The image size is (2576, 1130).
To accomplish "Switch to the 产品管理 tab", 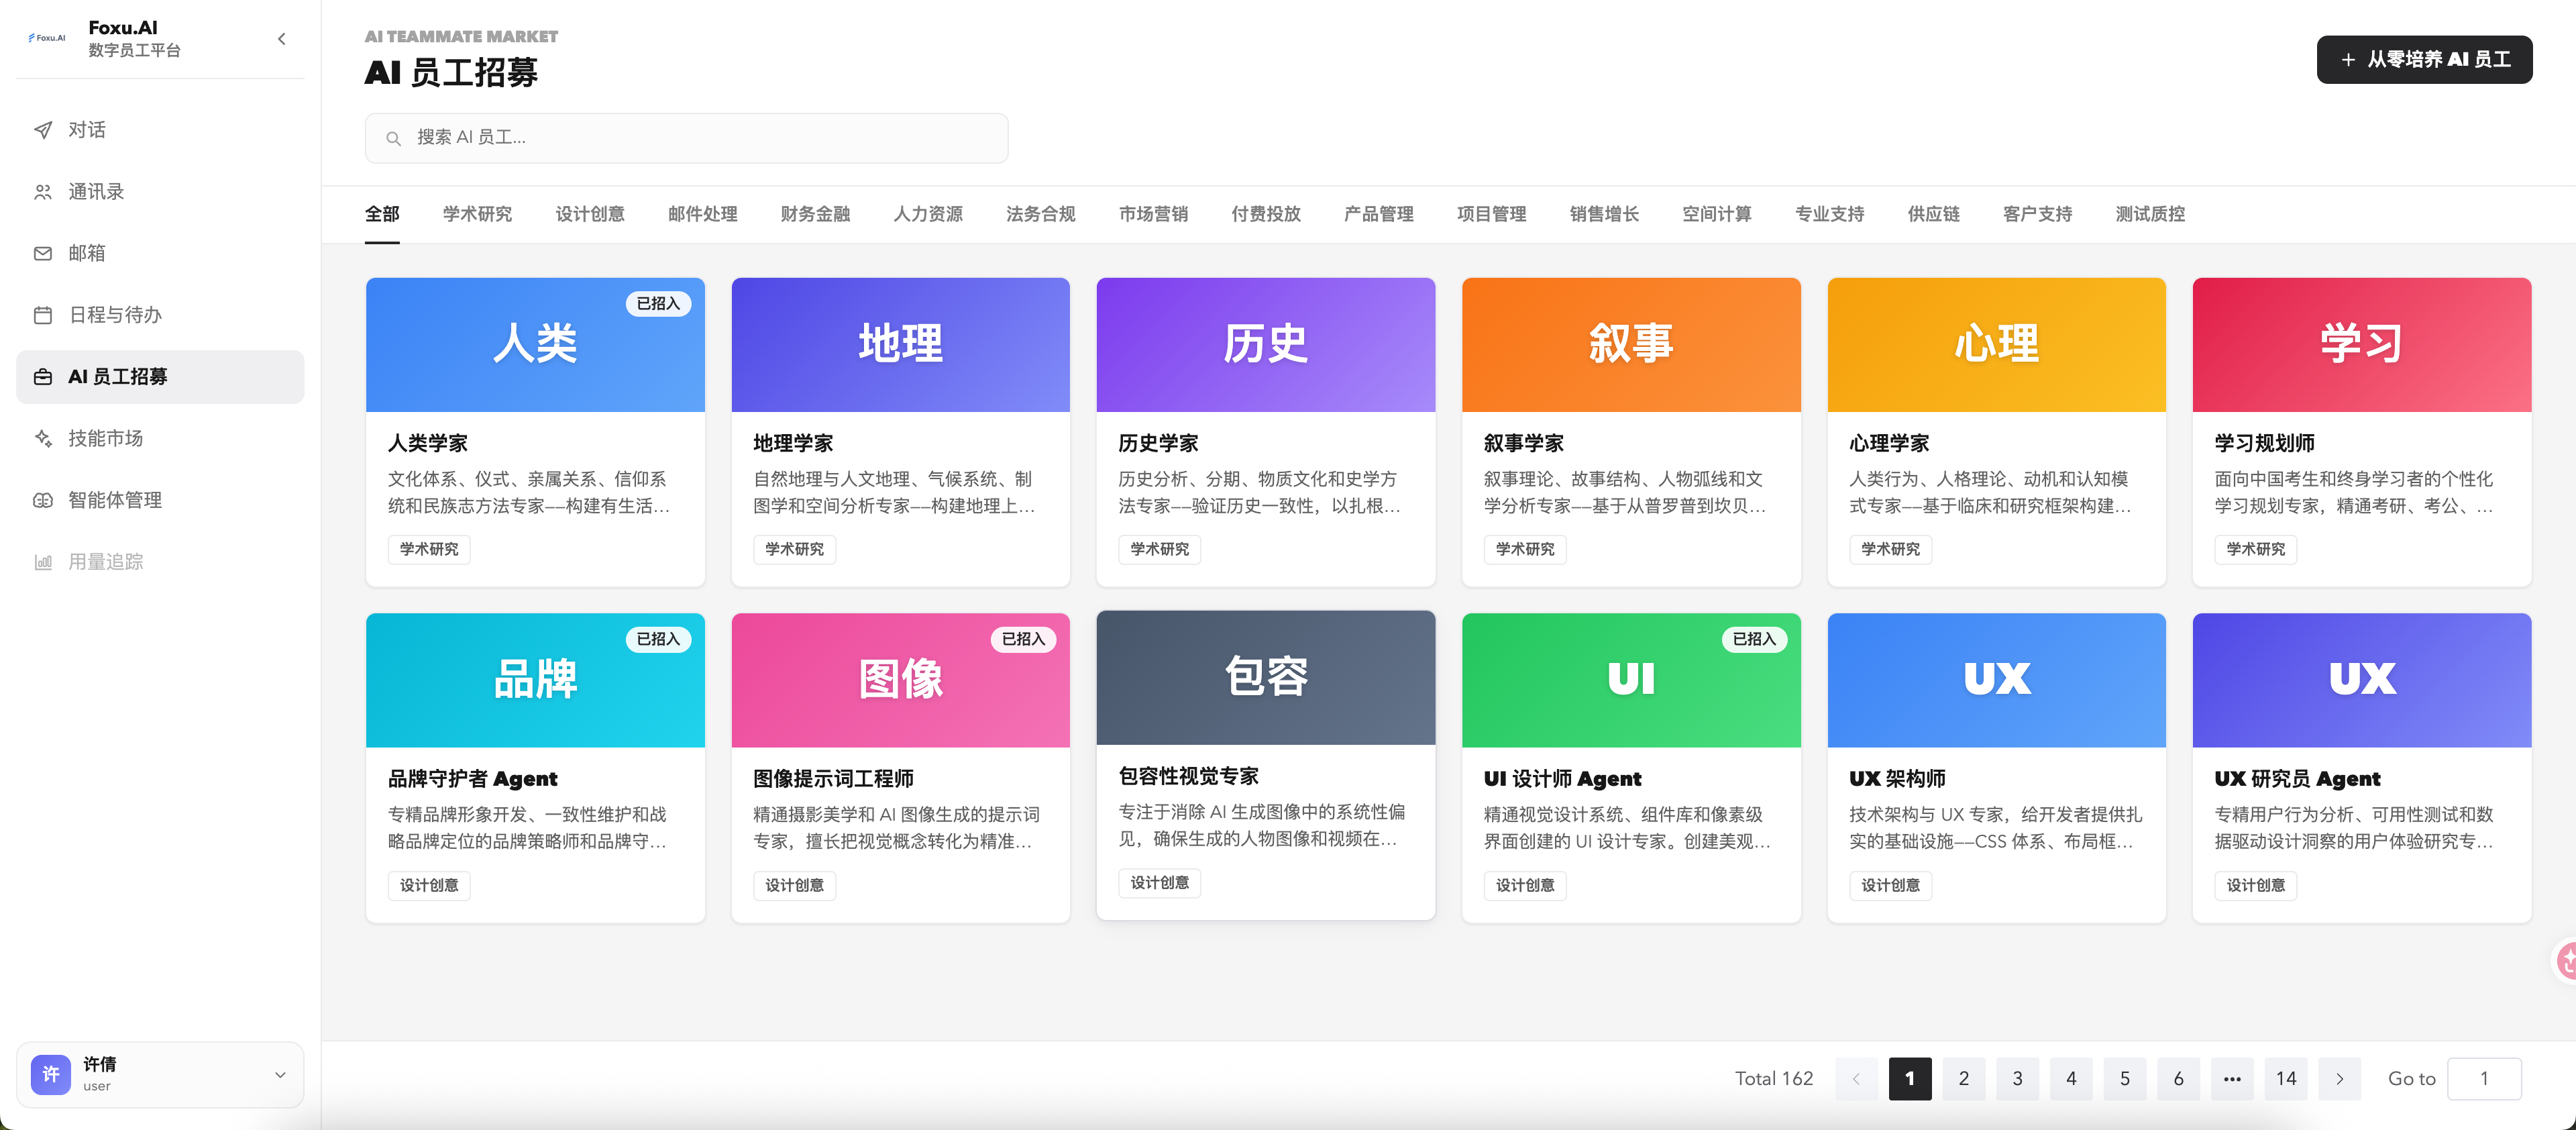I will click(1378, 214).
